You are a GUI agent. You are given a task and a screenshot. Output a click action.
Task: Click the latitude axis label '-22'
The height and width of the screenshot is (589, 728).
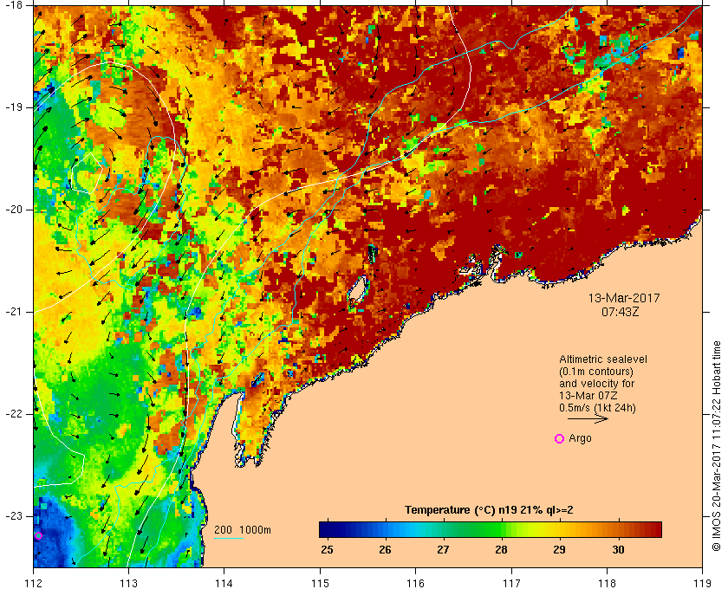14,414
